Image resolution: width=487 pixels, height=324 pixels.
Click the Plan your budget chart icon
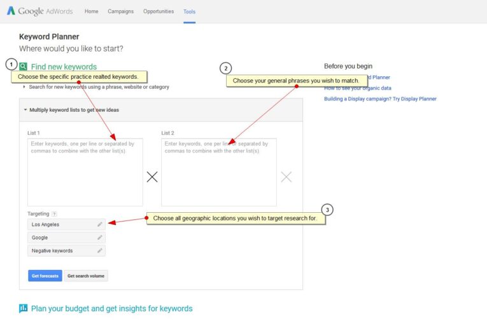24,308
